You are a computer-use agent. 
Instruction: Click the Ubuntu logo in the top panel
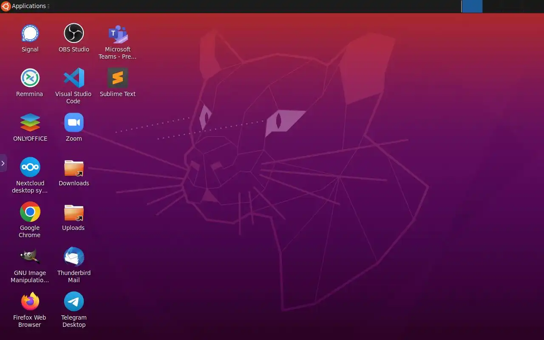coord(6,6)
